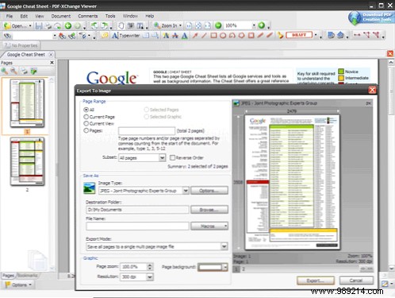Viewport: 395px width, 298px height.
Task: Click the Zoom In tool button
Action: (167, 25)
